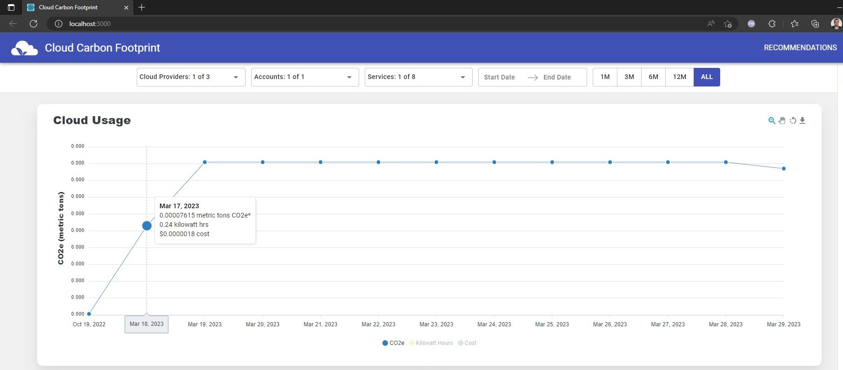843x370 pixels.
Task: Open the Recommendations page
Action: coord(800,48)
